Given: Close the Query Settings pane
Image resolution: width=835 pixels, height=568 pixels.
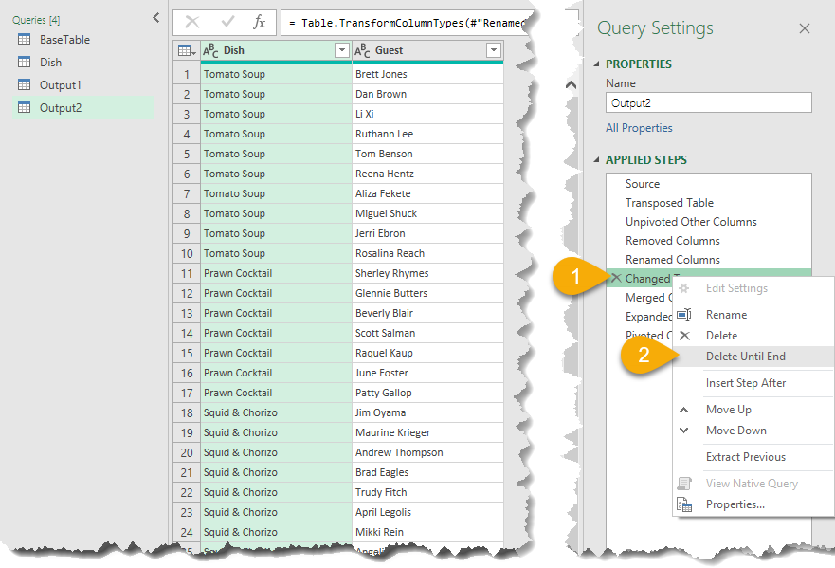Looking at the screenshot, I should coord(805,29).
